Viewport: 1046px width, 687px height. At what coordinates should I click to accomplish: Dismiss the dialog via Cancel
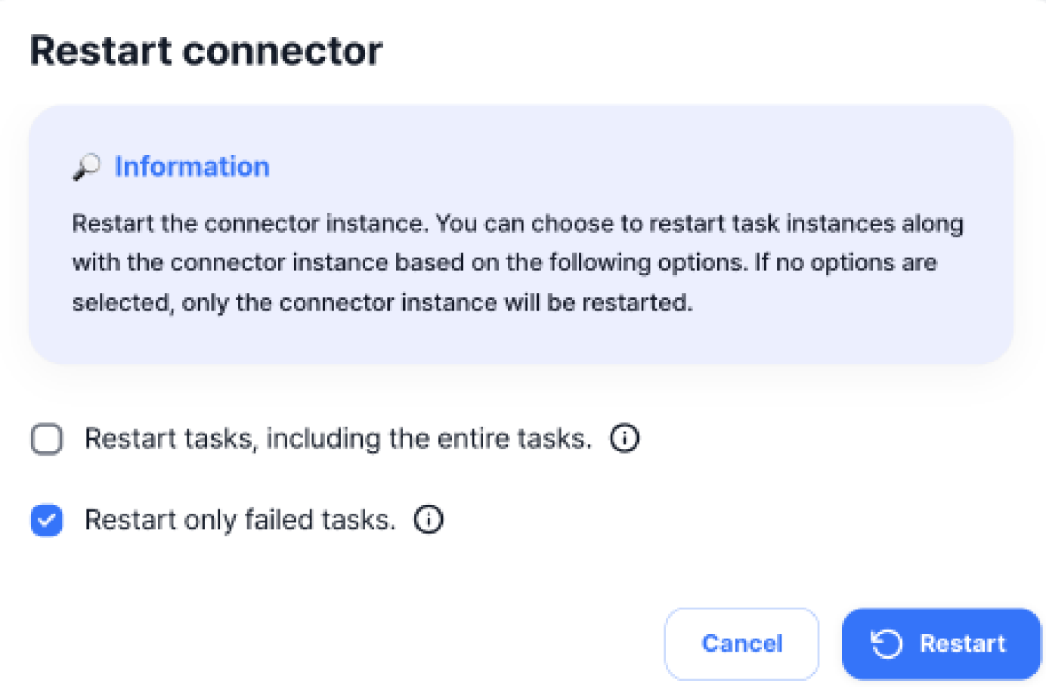(741, 643)
